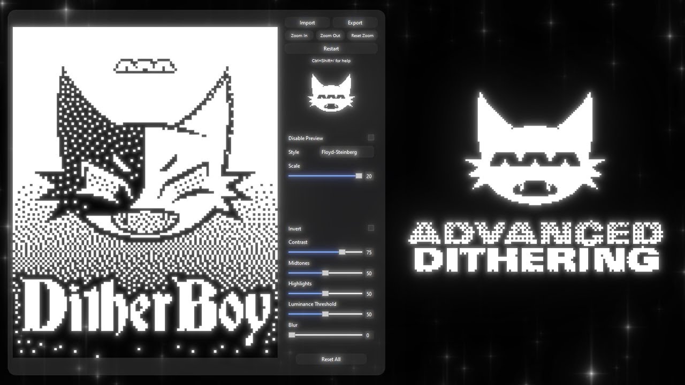Click Reset All settings button

(331, 359)
